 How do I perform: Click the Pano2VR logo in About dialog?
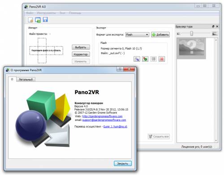pos(43,119)
